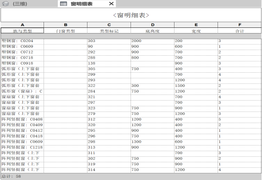Image resolution: width=262 pixels, height=180 pixels.
Task: Click type mark 297 cell
Action: [x=109, y=103]
